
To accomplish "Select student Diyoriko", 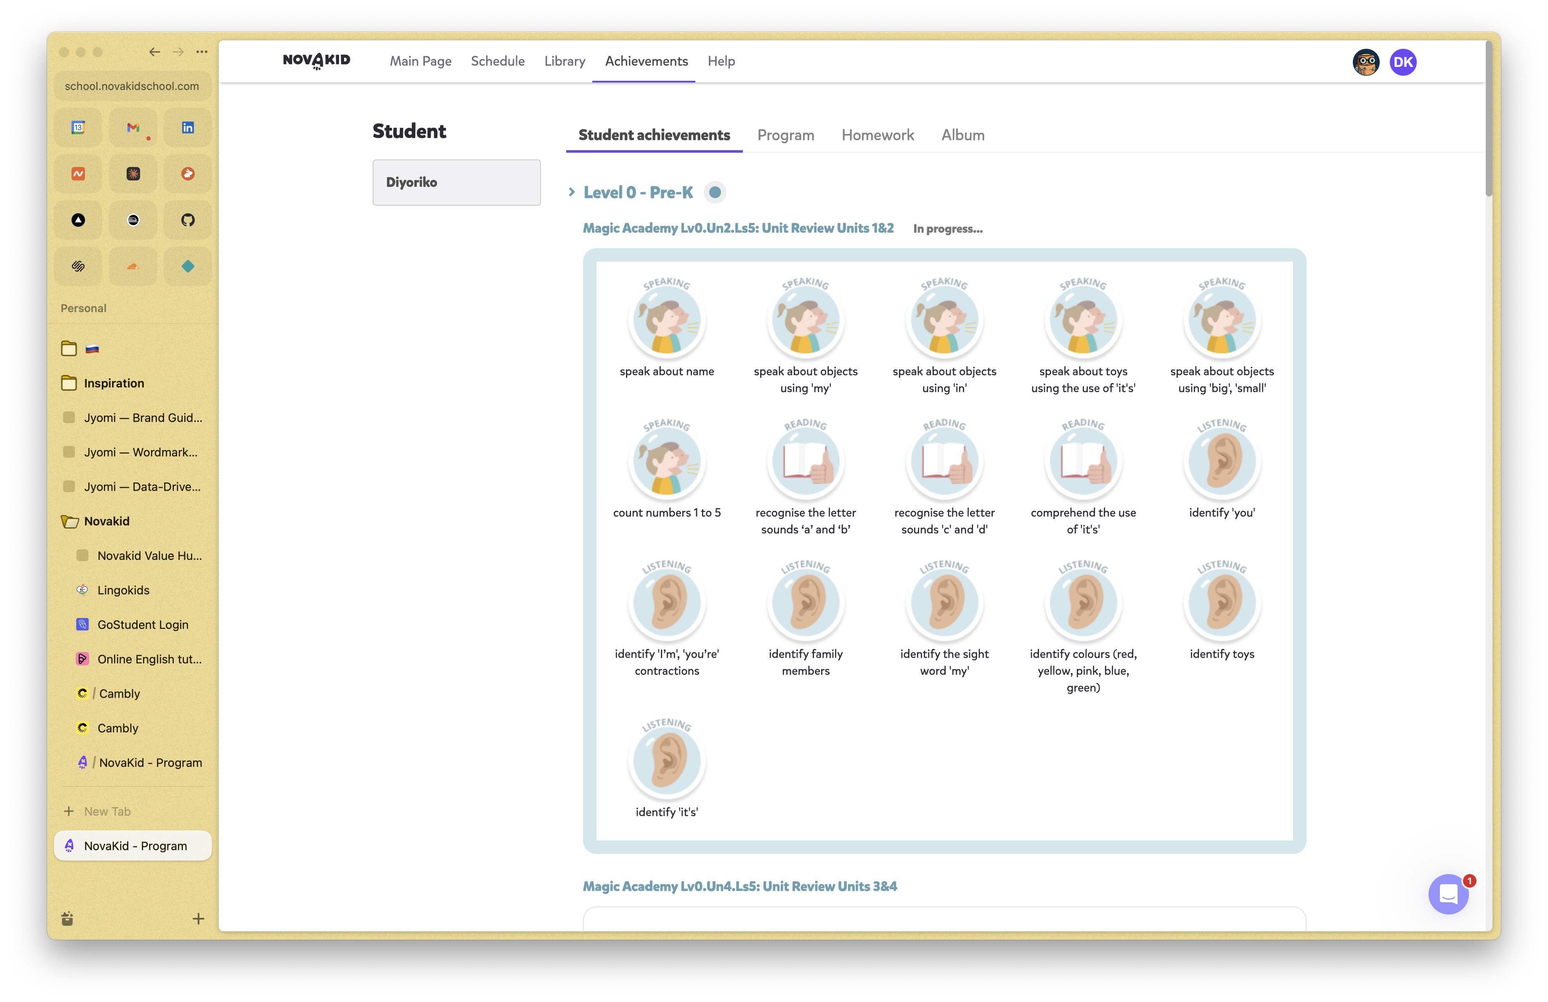I will (456, 183).
